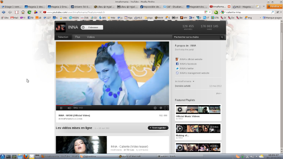This screenshot has width=283, height=159.
Task: Enter fullscreen with player fullscreen icon
Action: (166, 108)
